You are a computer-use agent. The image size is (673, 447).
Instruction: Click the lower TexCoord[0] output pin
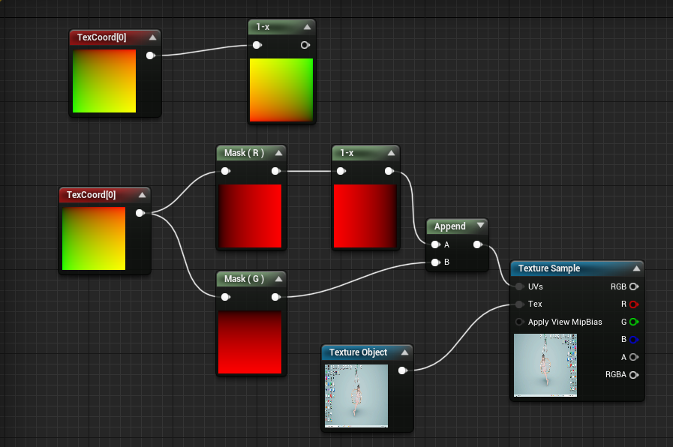(140, 213)
